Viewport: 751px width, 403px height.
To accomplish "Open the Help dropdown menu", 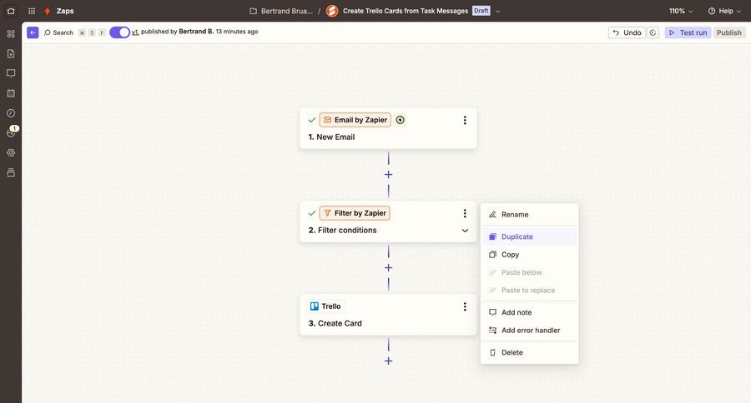I will [724, 11].
